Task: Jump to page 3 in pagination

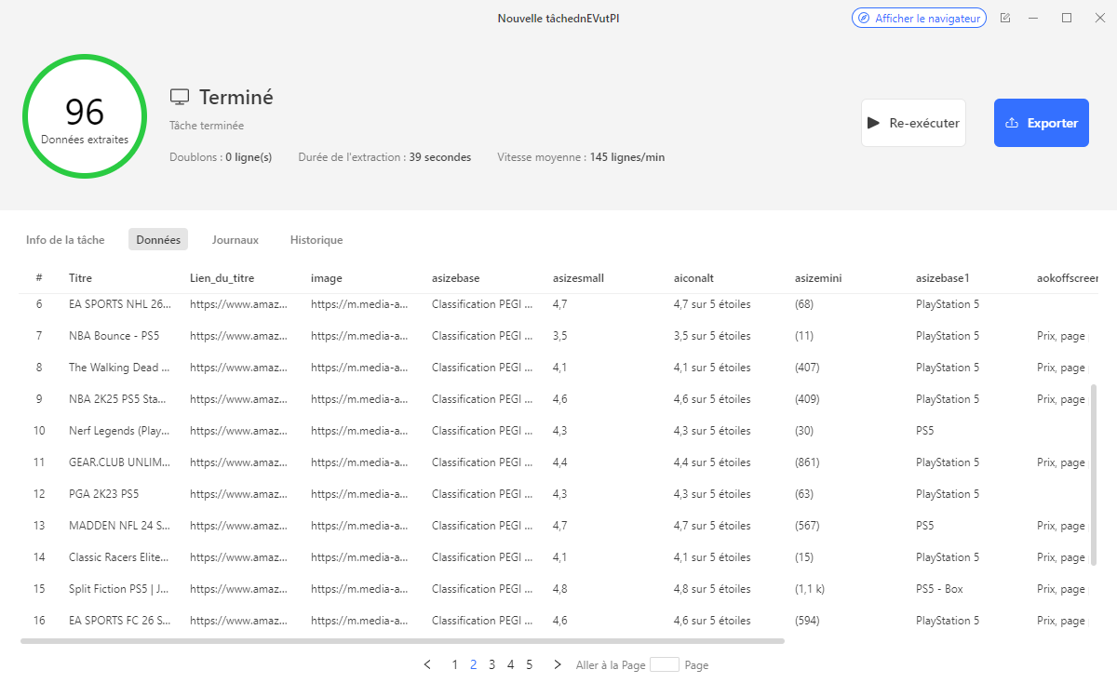Action: pyautogui.click(x=491, y=664)
